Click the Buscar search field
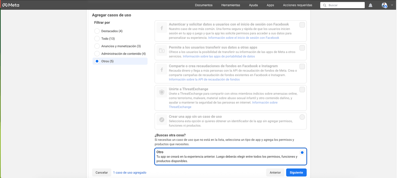This screenshot has height=178, width=397. [345, 5]
